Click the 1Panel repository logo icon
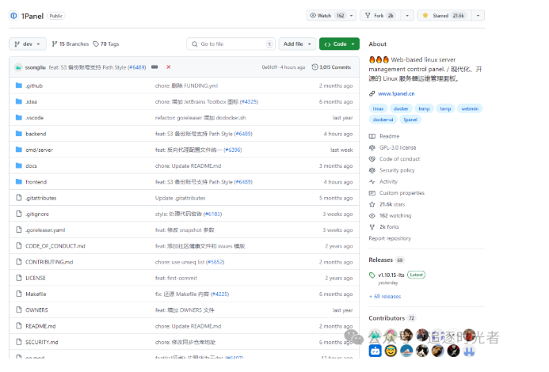The height and width of the screenshot is (372, 549). 13,16
